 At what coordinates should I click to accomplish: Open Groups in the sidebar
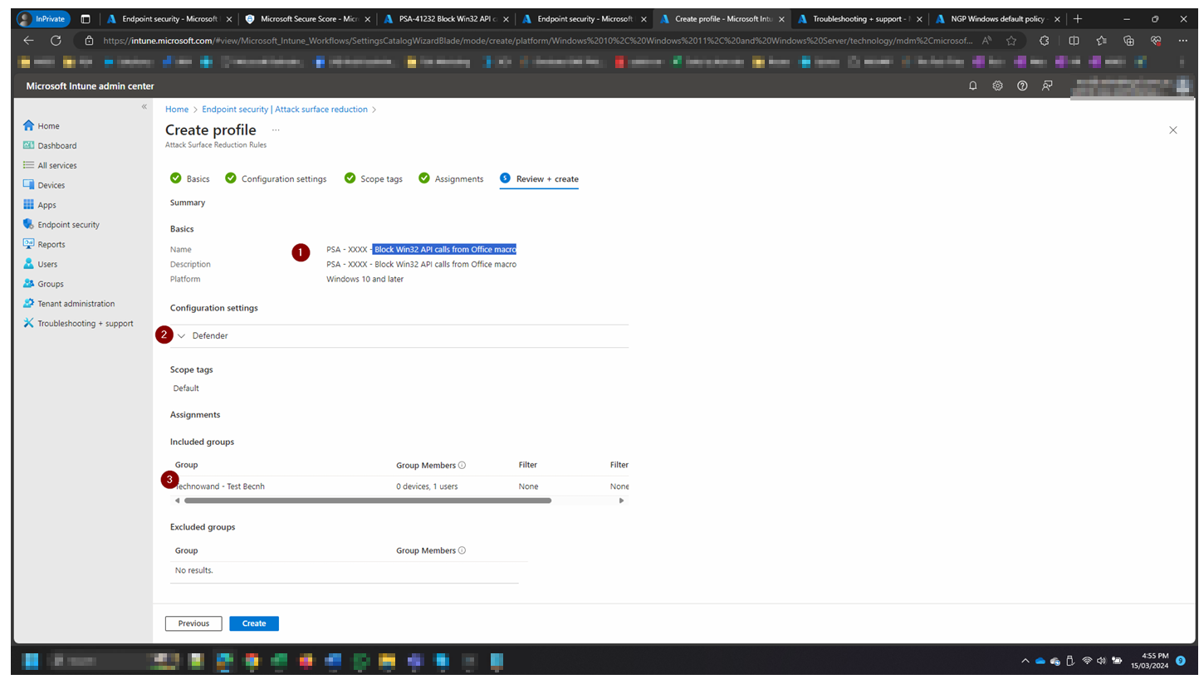[x=43, y=284]
